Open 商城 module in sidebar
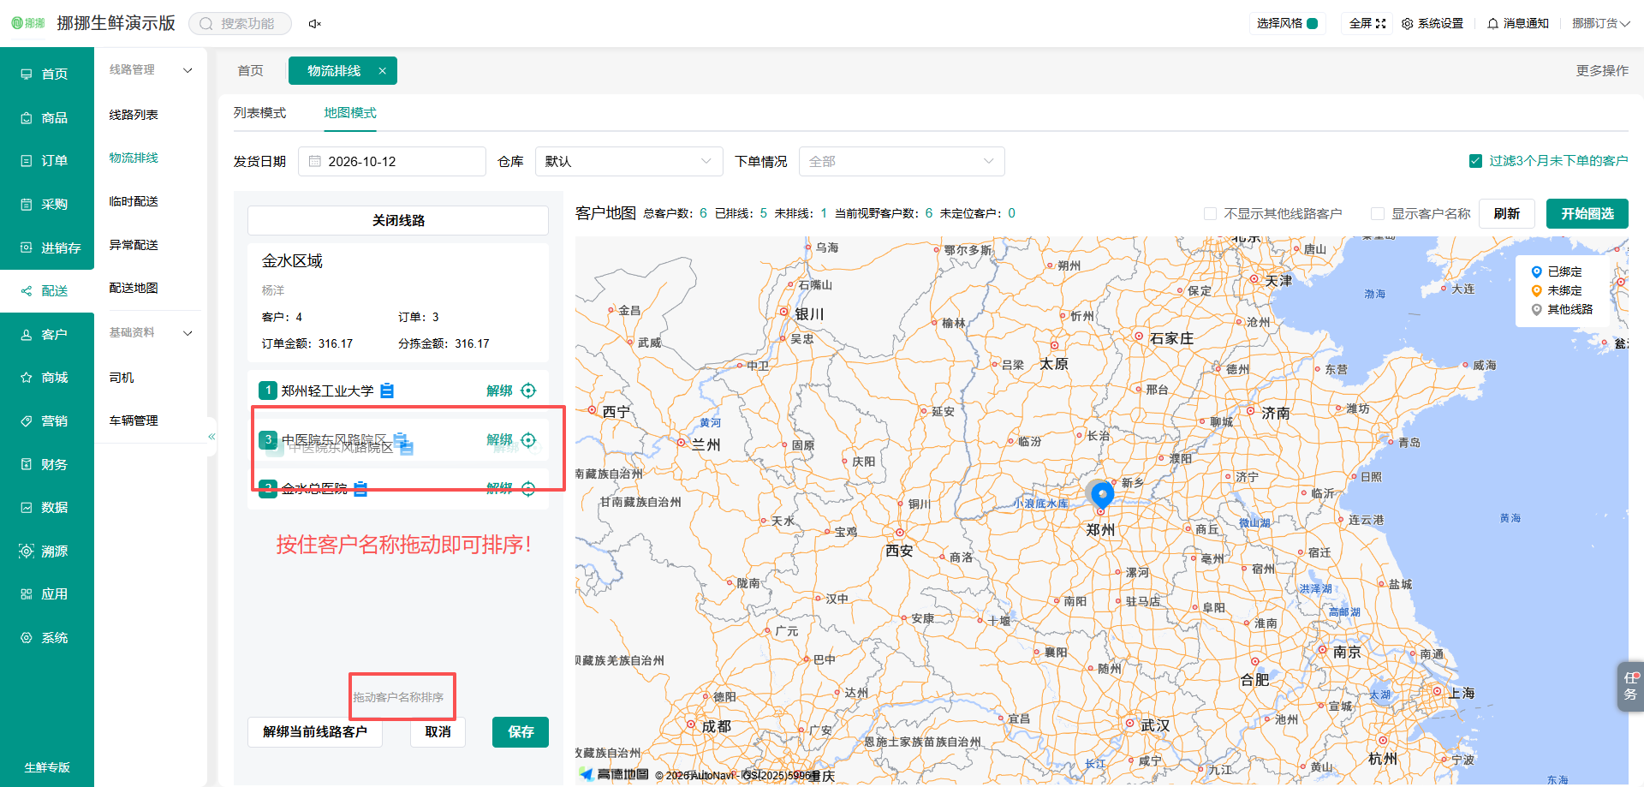 [x=47, y=377]
